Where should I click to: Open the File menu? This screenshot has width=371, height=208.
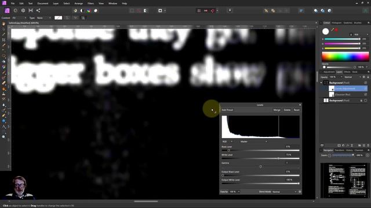(x=13, y=3)
